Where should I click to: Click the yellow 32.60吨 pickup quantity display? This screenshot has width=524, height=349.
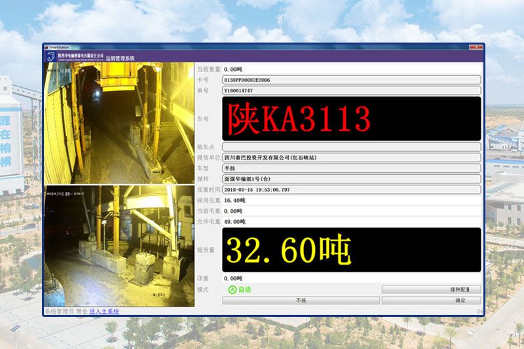coord(351,250)
